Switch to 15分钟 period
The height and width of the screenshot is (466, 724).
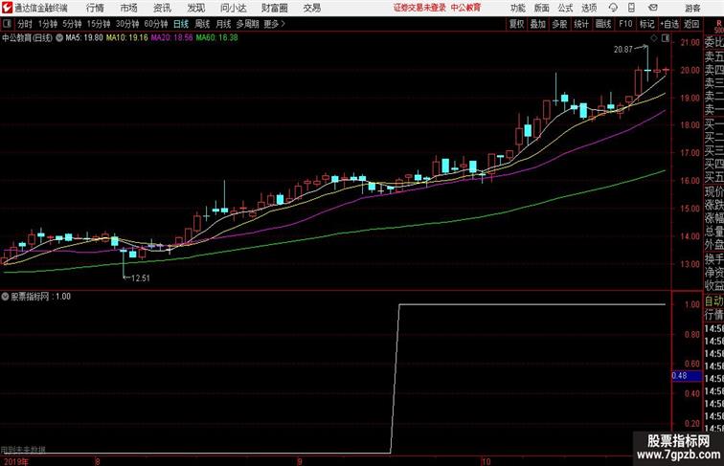click(99, 24)
